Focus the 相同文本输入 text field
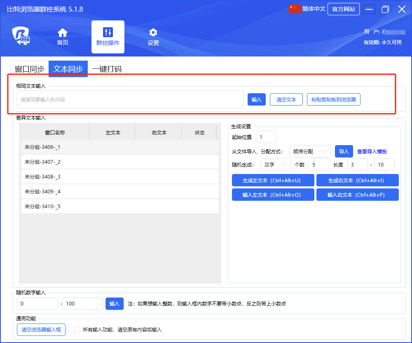Image resolution: width=412 pixels, height=343 pixels. click(x=130, y=100)
